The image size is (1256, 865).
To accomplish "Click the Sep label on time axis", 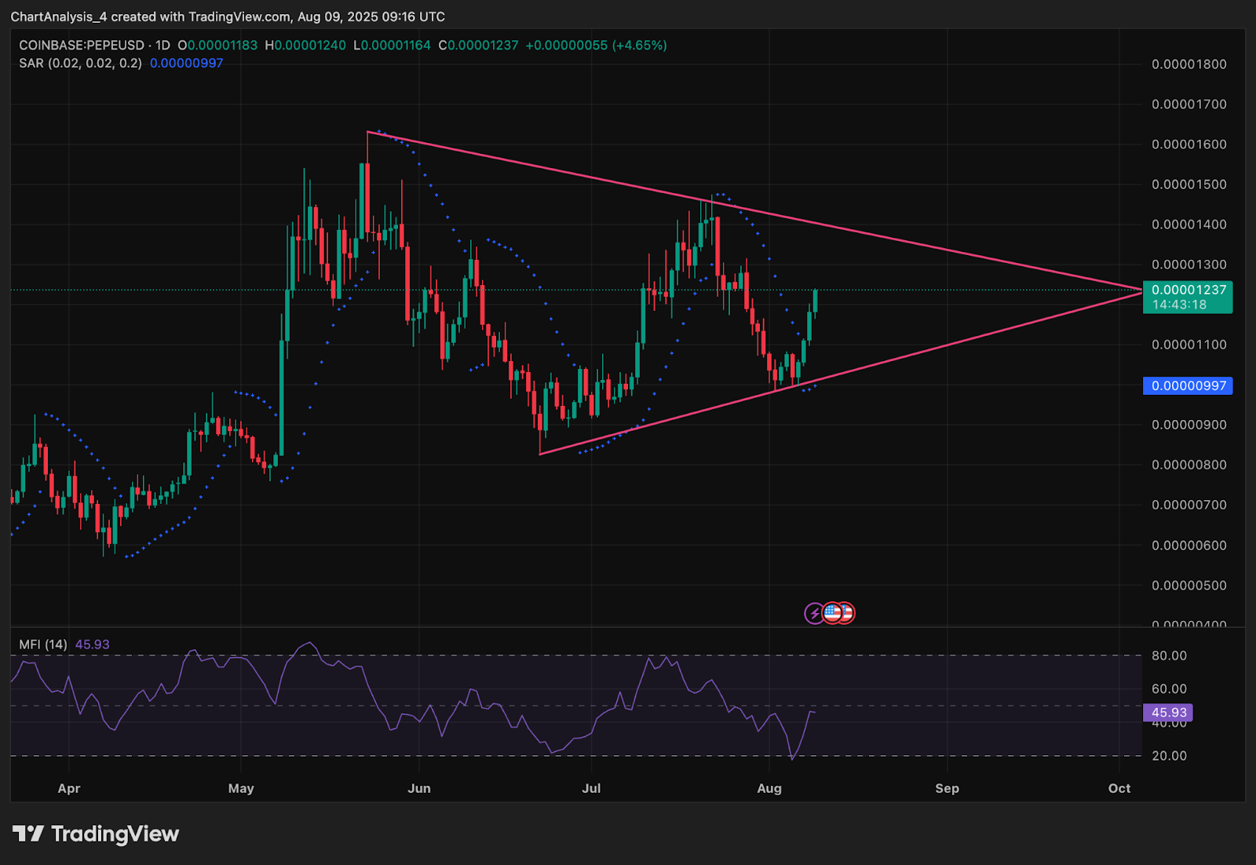I will tap(947, 788).
